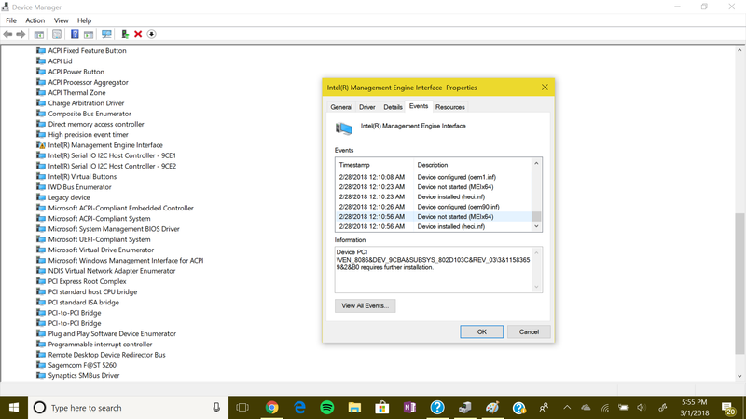Viewport: 746px width, 419px height.
Task: Click the microphone icon in the search box
Action: click(216, 408)
